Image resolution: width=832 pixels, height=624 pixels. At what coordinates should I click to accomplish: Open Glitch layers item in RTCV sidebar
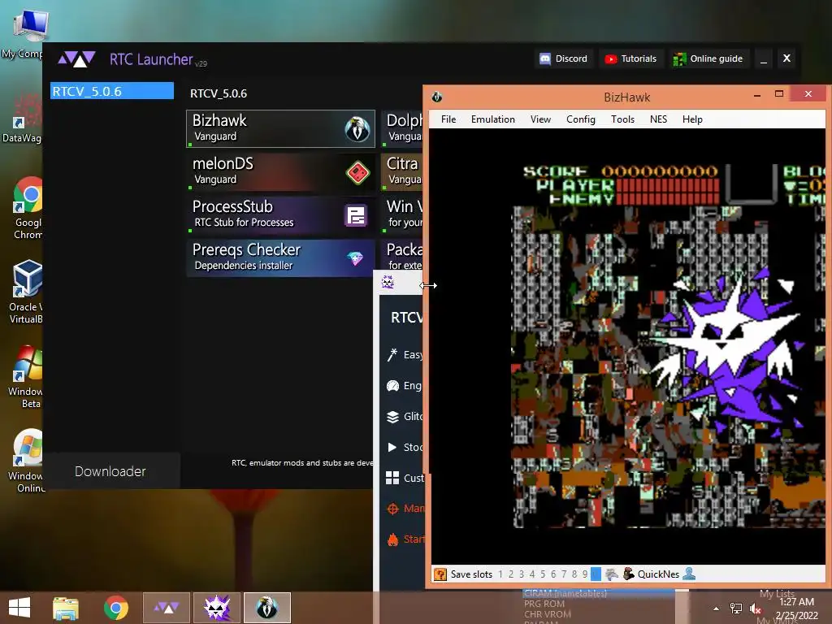point(405,417)
